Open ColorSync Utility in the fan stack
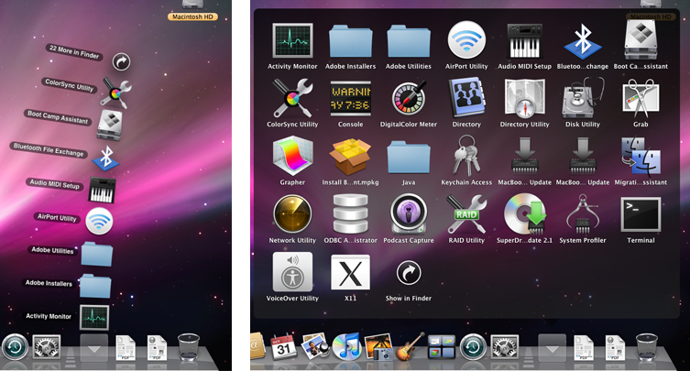690x371 pixels. pos(115,93)
